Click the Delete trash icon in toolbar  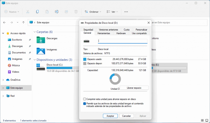coord(76,12)
